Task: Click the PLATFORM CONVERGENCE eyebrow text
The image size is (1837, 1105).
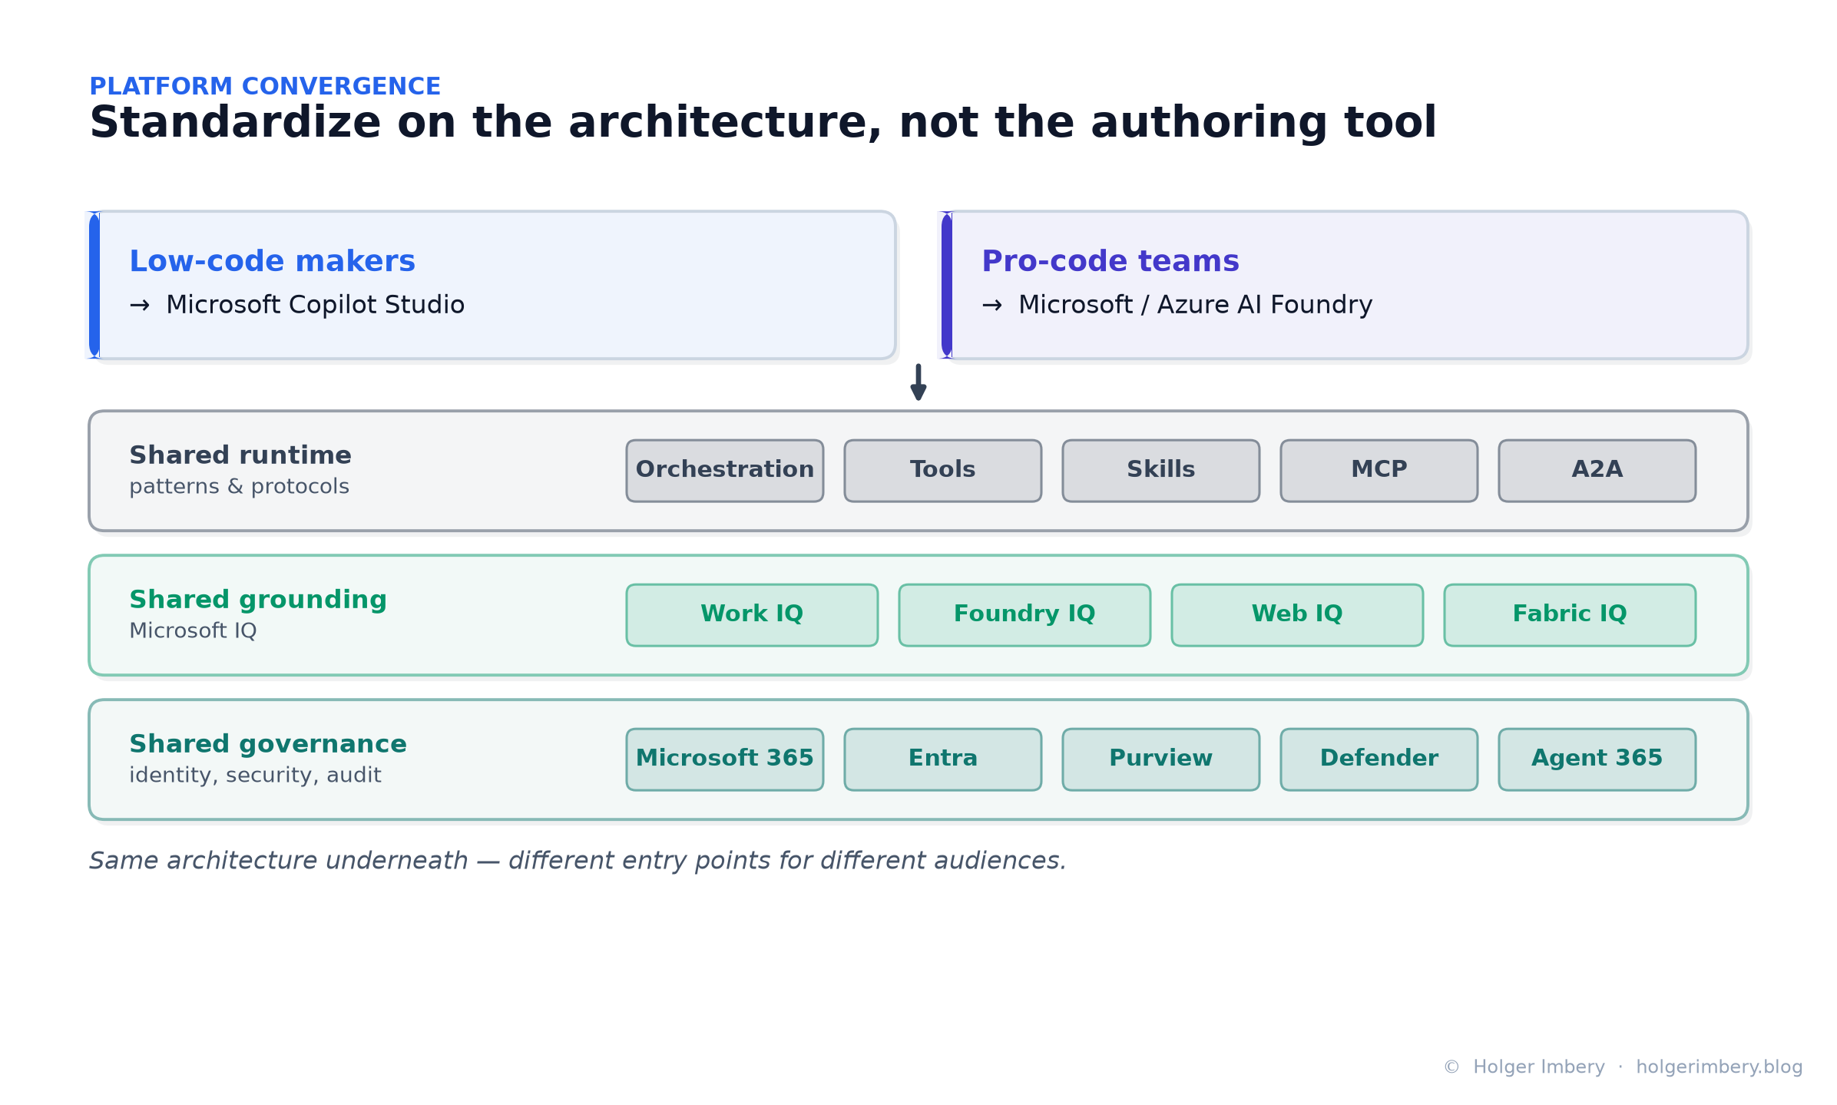Action: 265,86
